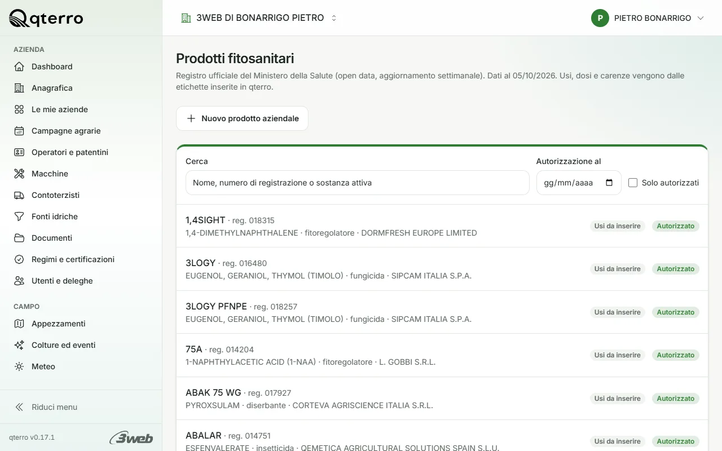Open the ABAK 75 WG product
722x451 pixels.
pos(442,399)
